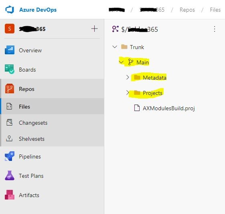This screenshot has height=214, width=225.
Task: Collapse the Trunk folder chevron
Action: pyautogui.click(x=115, y=47)
